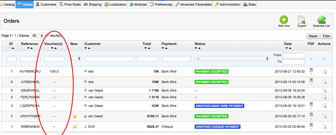Click the ID filter input field
The height and width of the screenshot is (135, 336).
click(x=12, y=59)
